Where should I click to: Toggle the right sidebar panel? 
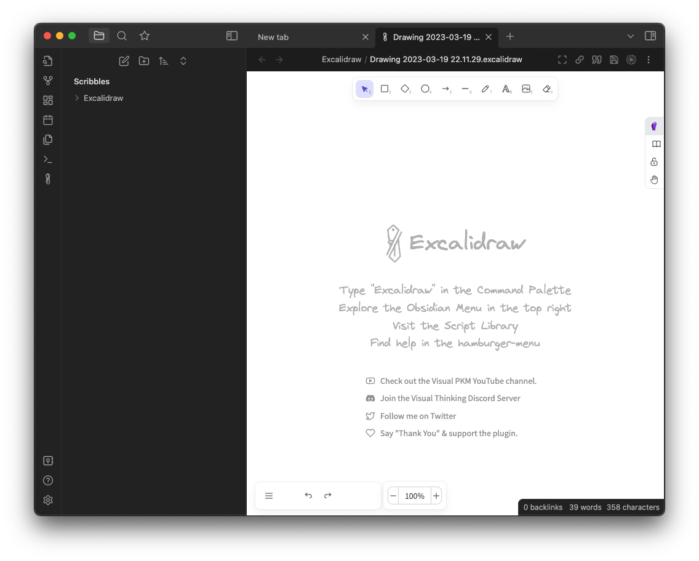pyautogui.click(x=650, y=36)
